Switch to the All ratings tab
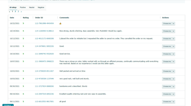The width and height of the screenshot is (191, 106). 13,7
